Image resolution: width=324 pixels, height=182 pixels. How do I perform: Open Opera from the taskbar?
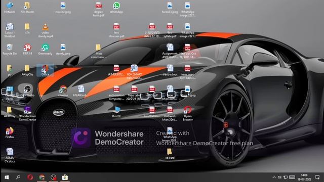[x=30, y=177]
